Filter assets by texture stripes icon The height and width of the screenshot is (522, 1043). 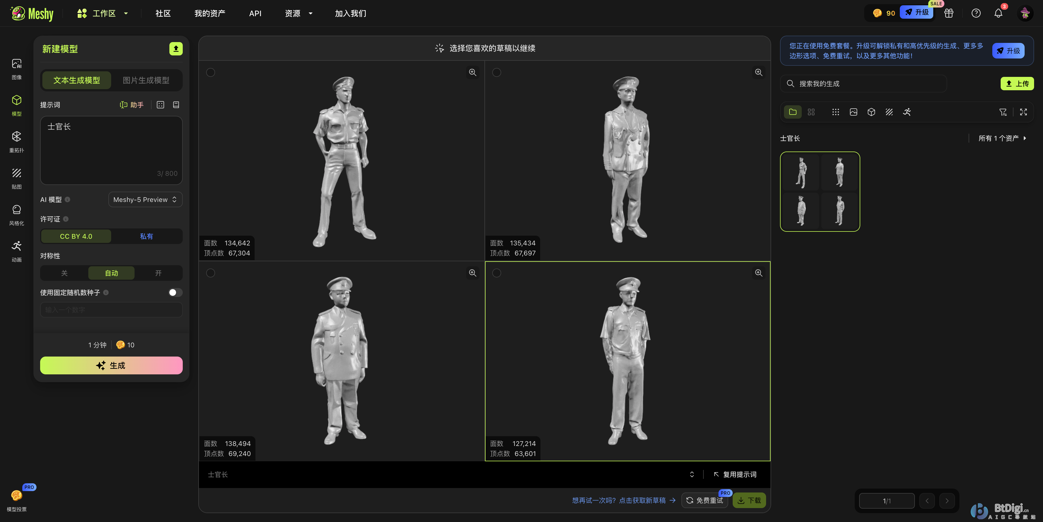(x=889, y=112)
